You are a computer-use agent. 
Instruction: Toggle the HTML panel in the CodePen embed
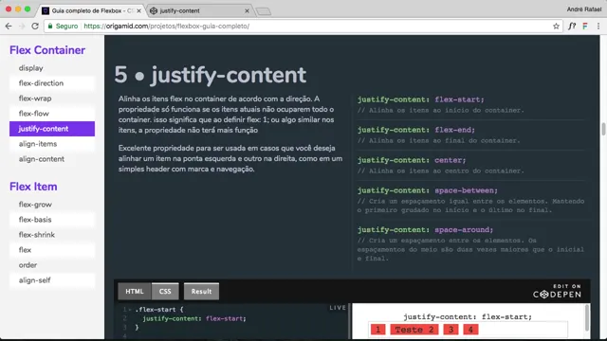point(135,291)
